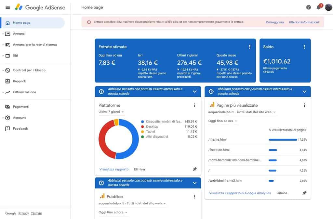This screenshot has height=219, width=333.
Task: Pin the Piattaforme card
Action: (x=195, y=169)
